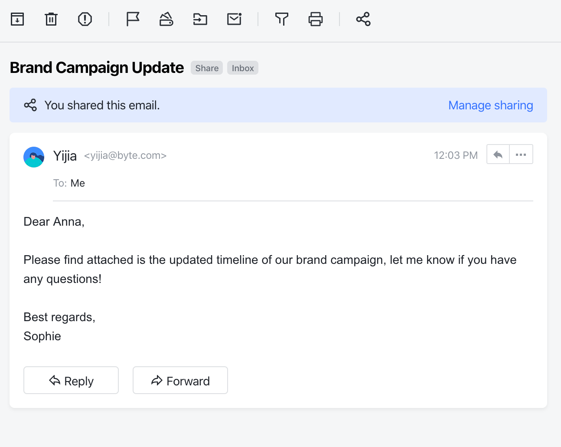Screen dimensions: 561x447
Task: Archive this email using the toolbar
Action: click(x=17, y=19)
